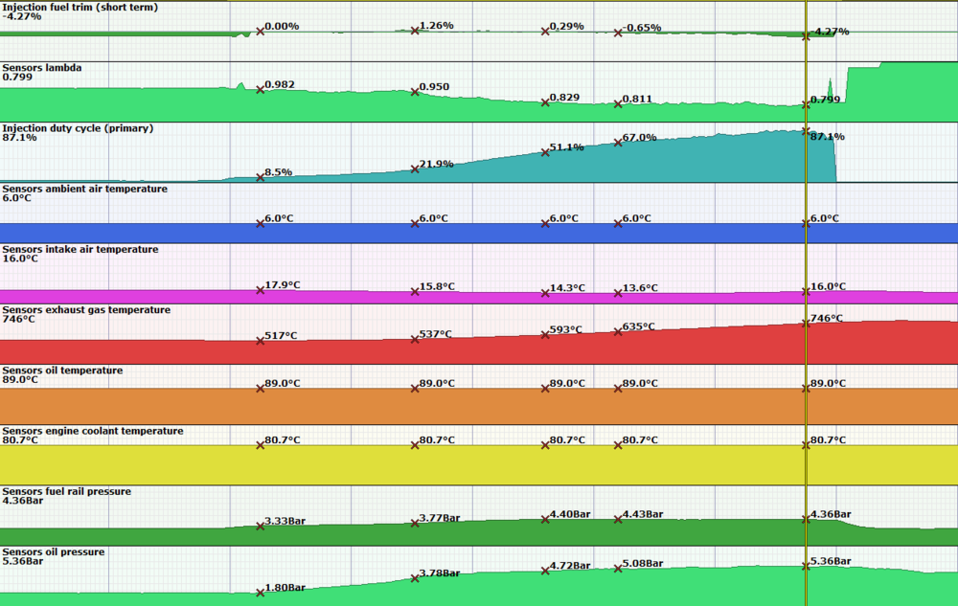Click the 635°C exhaust gas marker
The image size is (958, 606).
coord(618,332)
